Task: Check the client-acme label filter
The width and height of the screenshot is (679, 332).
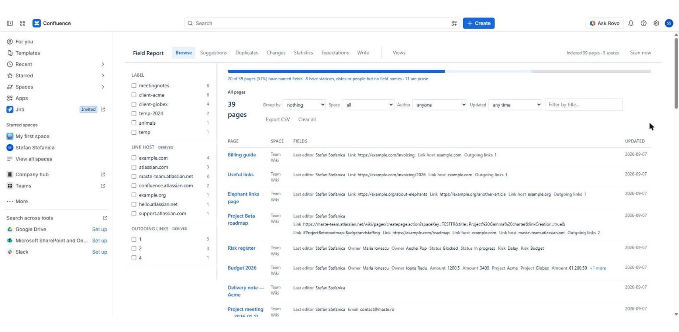Action: [x=134, y=95]
